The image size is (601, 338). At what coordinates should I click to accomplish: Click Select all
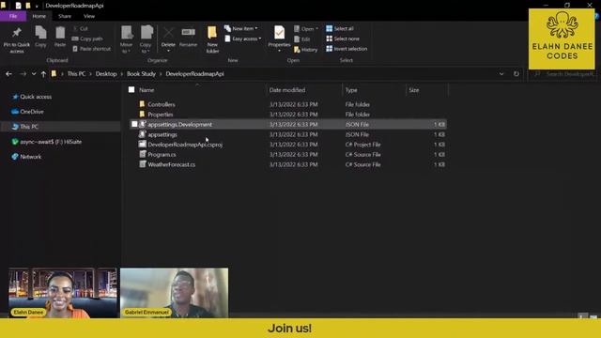[x=340, y=29]
